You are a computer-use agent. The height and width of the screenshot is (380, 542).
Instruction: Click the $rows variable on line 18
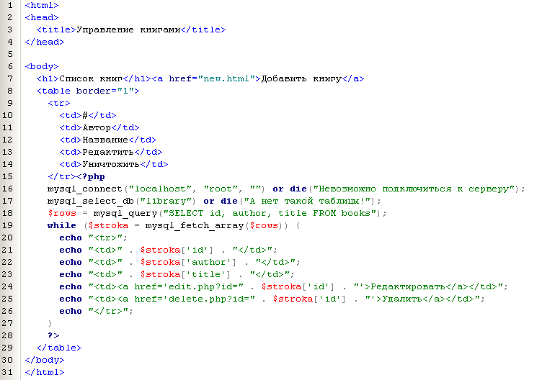[62, 213]
